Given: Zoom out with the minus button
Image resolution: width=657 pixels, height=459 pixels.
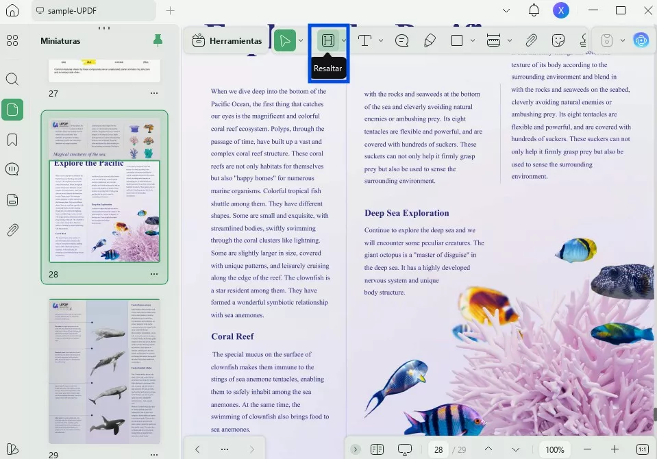Looking at the screenshot, I should (x=587, y=449).
